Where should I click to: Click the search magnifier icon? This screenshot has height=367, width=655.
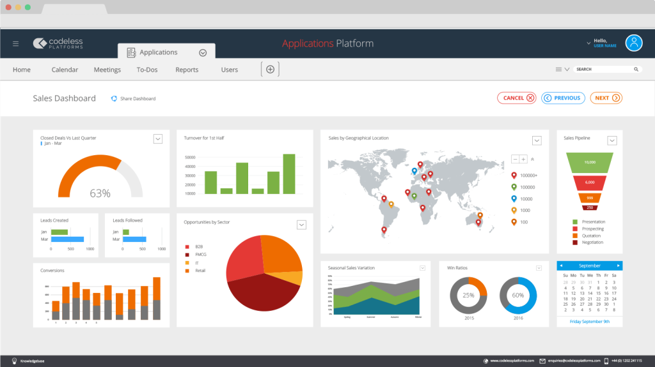[x=636, y=69]
